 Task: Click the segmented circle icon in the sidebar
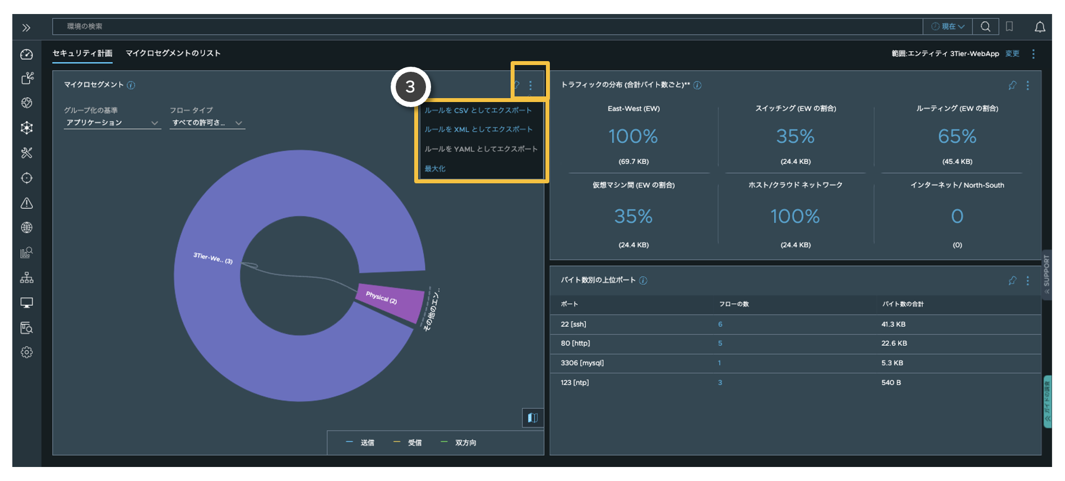point(26,103)
